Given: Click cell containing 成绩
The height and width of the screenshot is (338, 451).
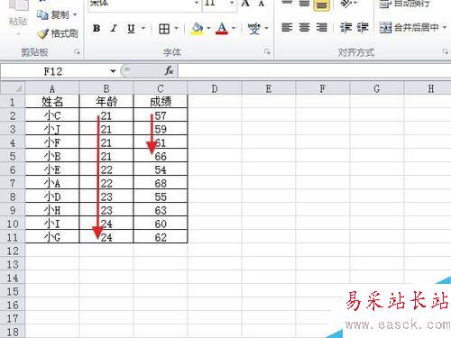Looking at the screenshot, I should [x=161, y=102].
